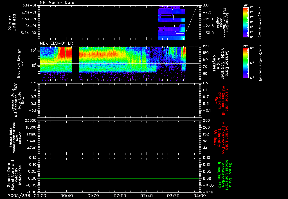Click the DEF color bar
This screenshot has width=288, height=199.
(246, 63)
